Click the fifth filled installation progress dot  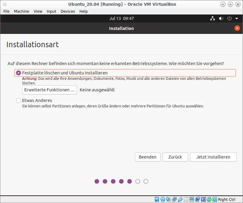(x=129, y=181)
